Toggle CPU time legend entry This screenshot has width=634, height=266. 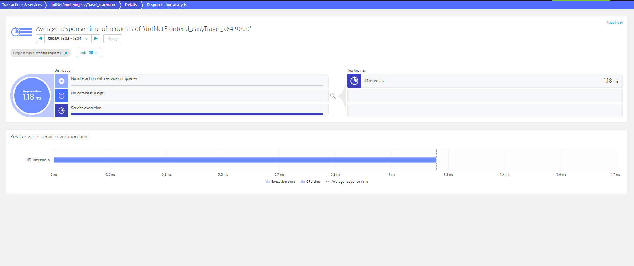311,182
